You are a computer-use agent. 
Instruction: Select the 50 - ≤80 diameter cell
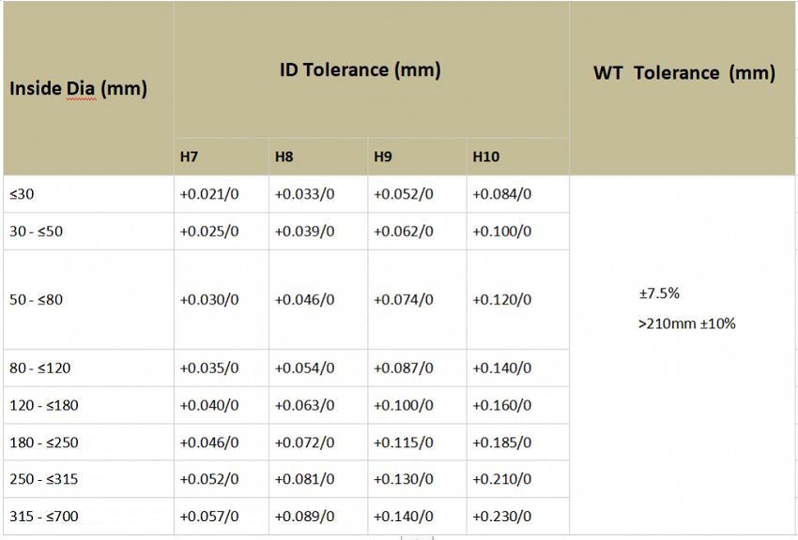click(37, 300)
